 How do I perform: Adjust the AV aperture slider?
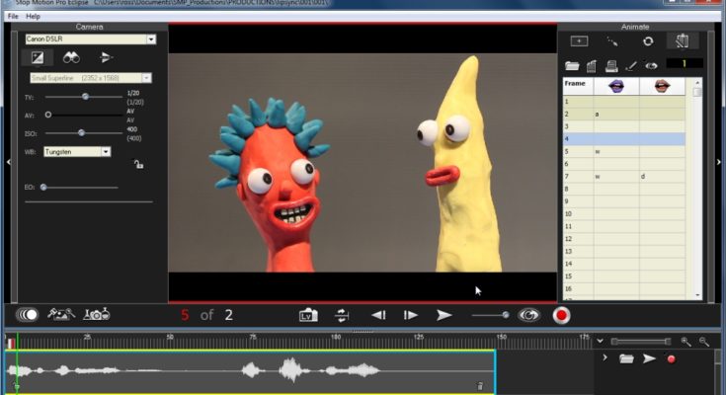48,115
